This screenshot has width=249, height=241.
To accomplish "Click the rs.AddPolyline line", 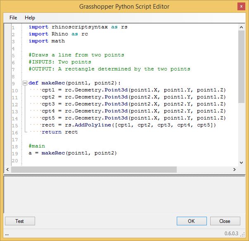I will (x=129, y=125).
